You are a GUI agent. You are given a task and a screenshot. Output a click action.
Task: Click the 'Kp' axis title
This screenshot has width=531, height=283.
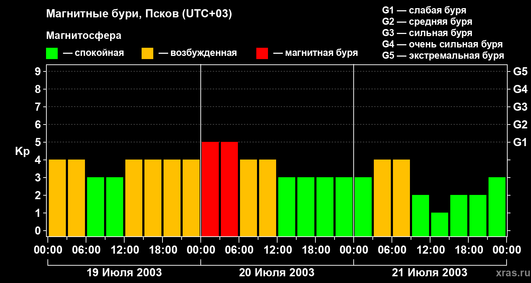pos(22,151)
